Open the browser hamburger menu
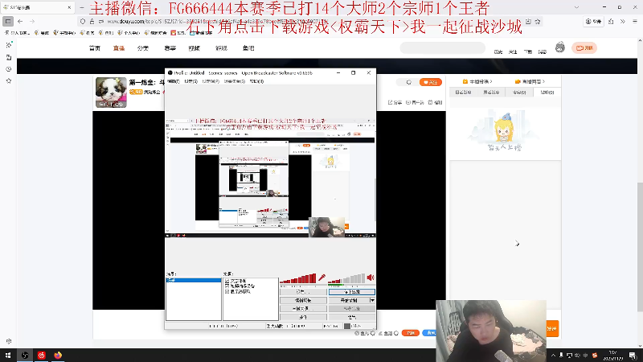The width and height of the screenshot is (643, 362). pyautogui.click(x=635, y=22)
